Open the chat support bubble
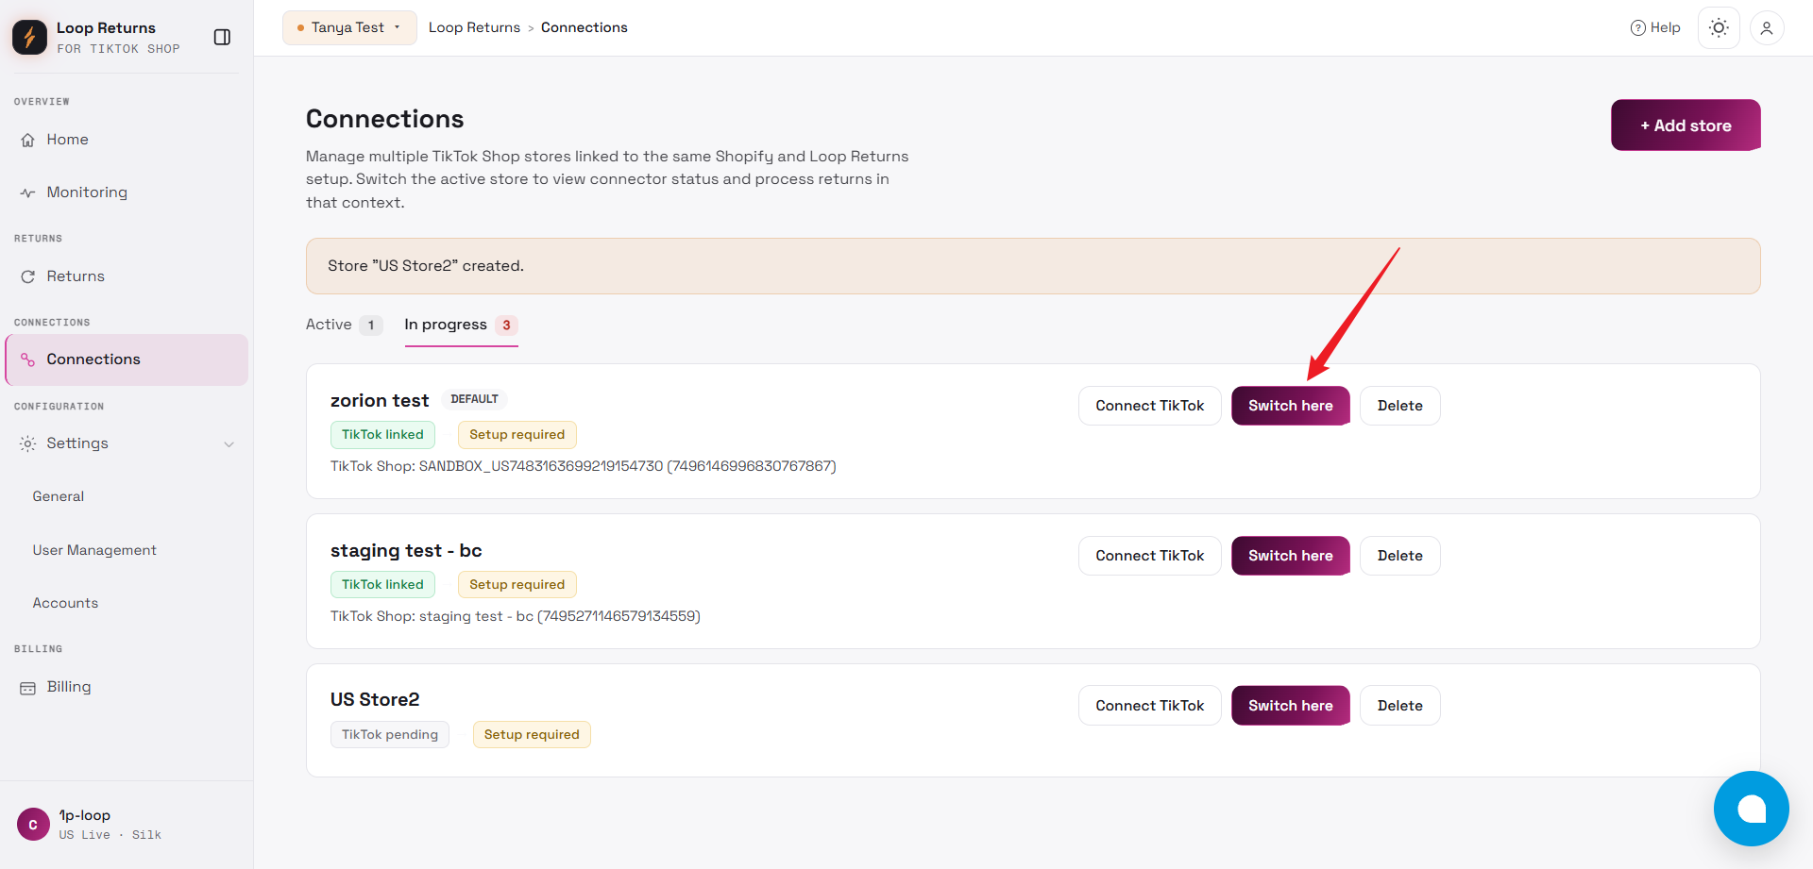The image size is (1813, 869). (1752, 809)
